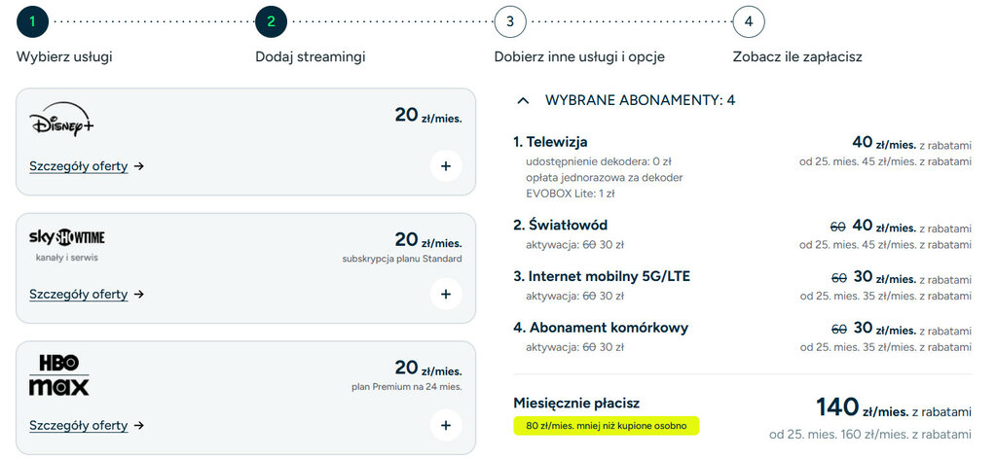Viewport: 997px width, 459px height.
Task: Click the Telewizja subscription item
Action: point(550,142)
